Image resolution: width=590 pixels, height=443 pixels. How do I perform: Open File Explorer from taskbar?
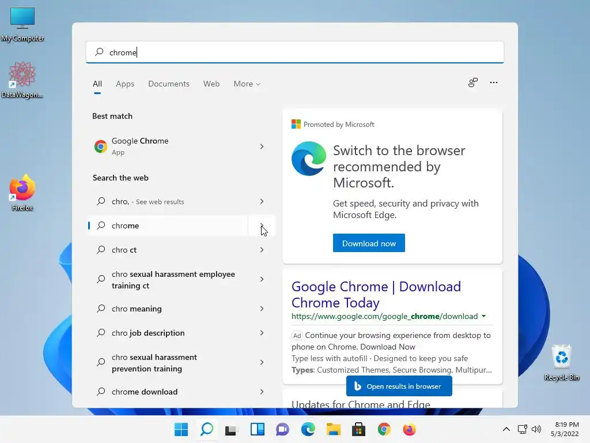[334, 429]
